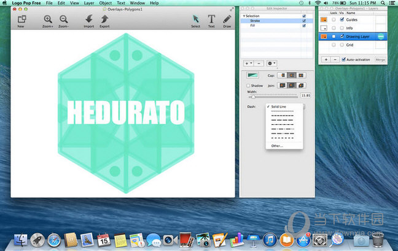Open the Help menu

pyautogui.click(x=154, y=3)
